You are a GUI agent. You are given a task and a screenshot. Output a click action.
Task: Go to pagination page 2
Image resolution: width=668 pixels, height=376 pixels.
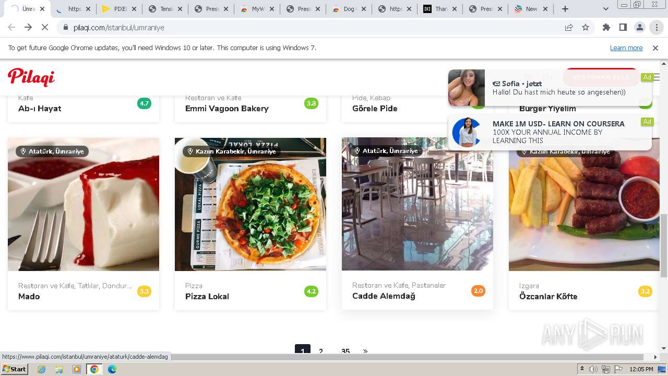tap(321, 351)
